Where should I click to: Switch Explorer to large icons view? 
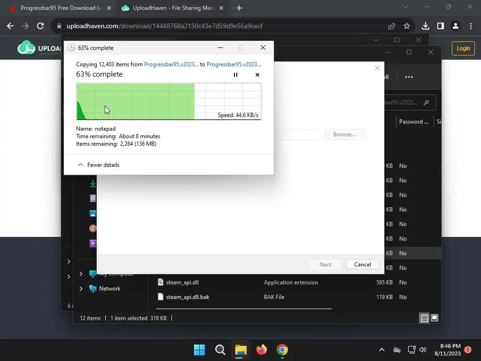click(434, 318)
